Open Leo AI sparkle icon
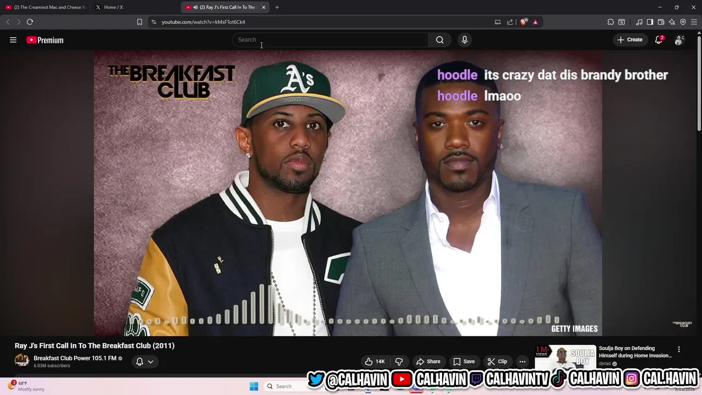Image resolution: width=702 pixels, height=395 pixels. click(672, 22)
